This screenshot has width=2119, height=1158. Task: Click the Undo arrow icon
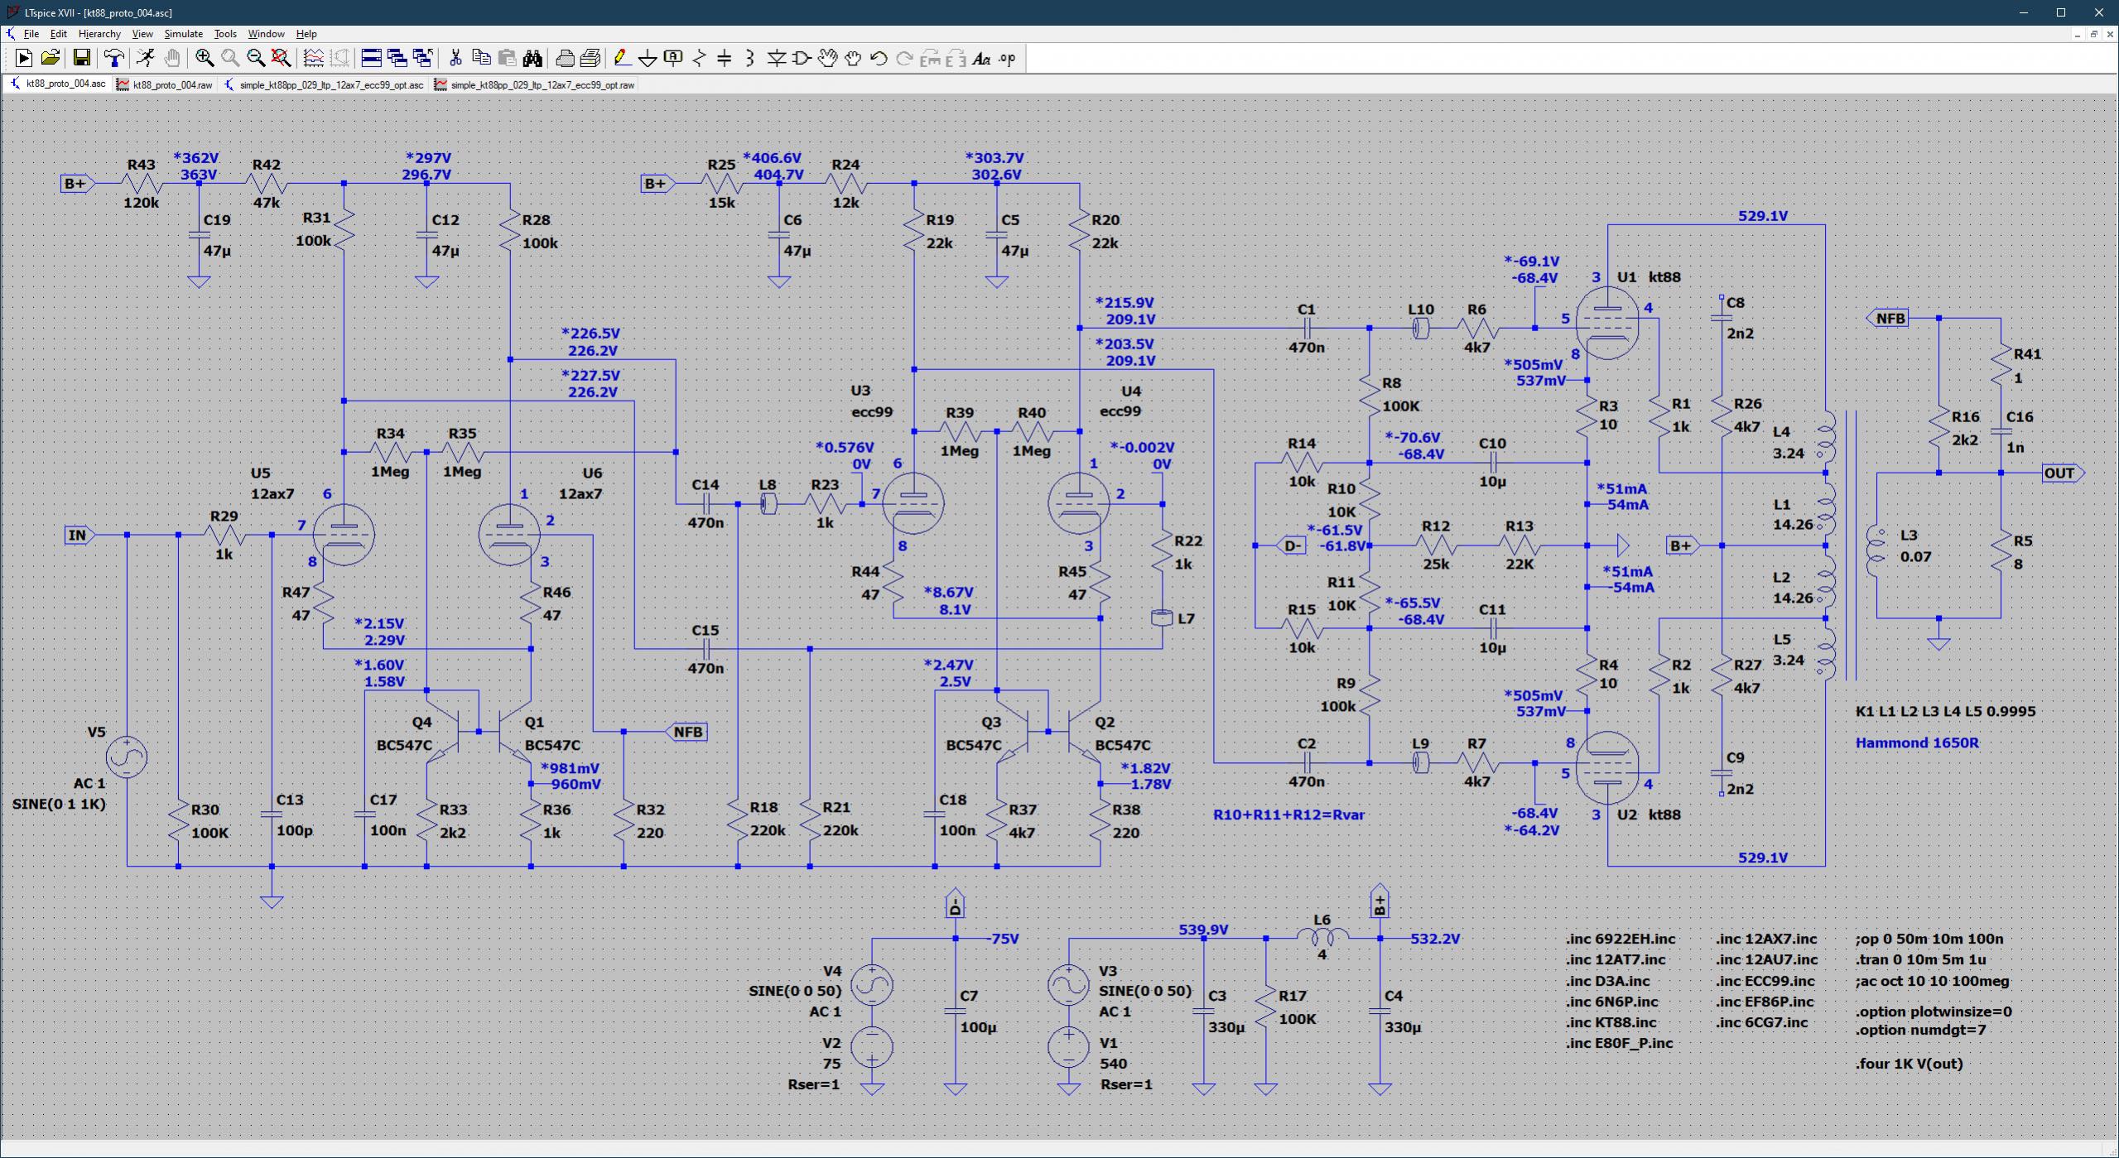[879, 58]
